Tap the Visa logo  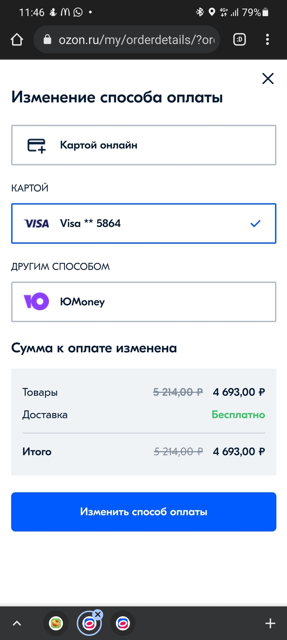36,223
